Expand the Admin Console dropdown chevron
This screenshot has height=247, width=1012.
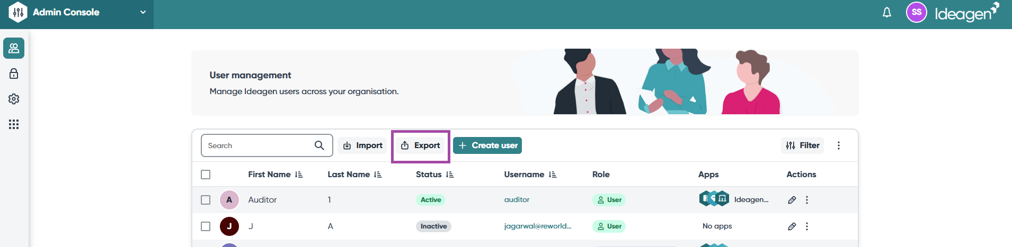coord(143,12)
